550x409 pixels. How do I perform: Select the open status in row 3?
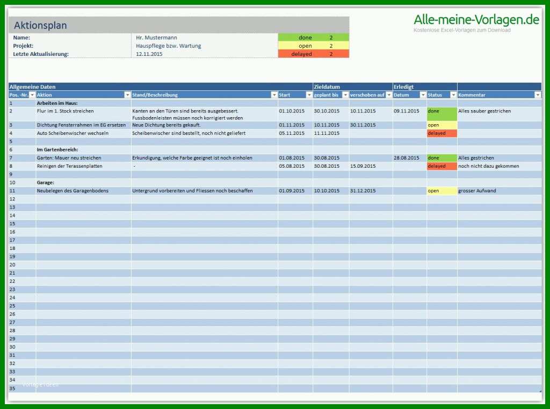(x=442, y=125)
